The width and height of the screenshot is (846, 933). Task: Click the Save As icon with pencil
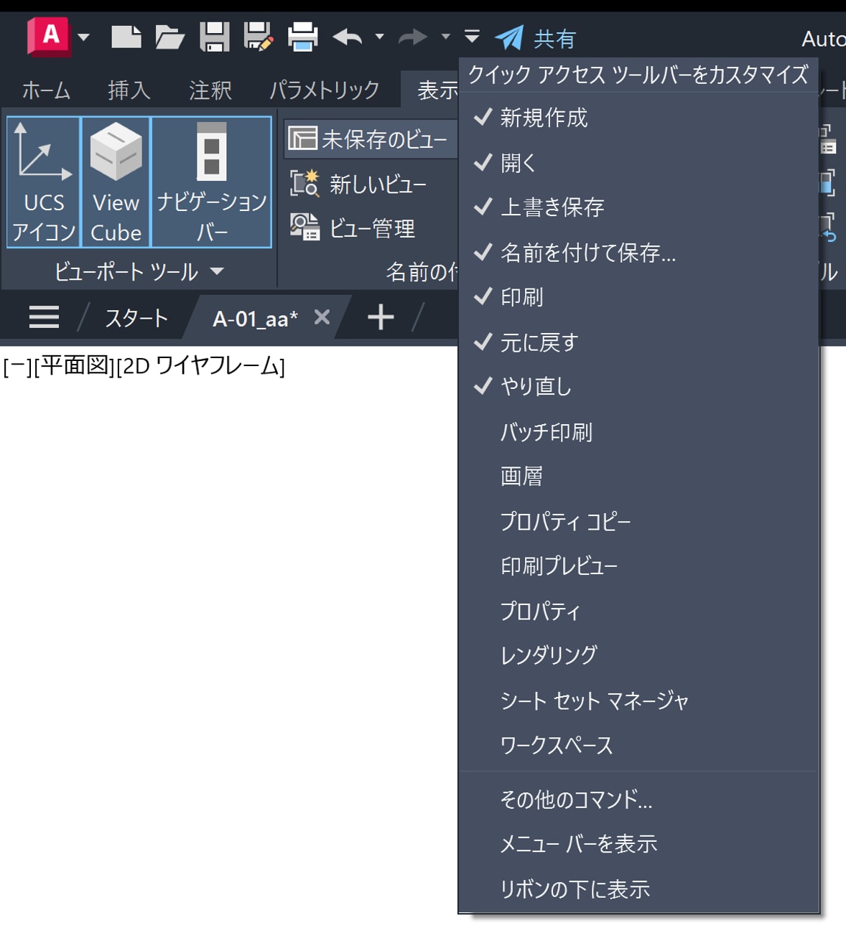coord(258,37)
